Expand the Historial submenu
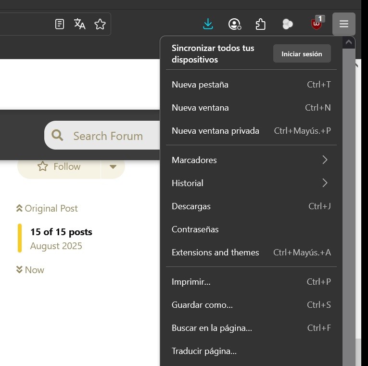368x366 pixels. (x=251, y=183)
